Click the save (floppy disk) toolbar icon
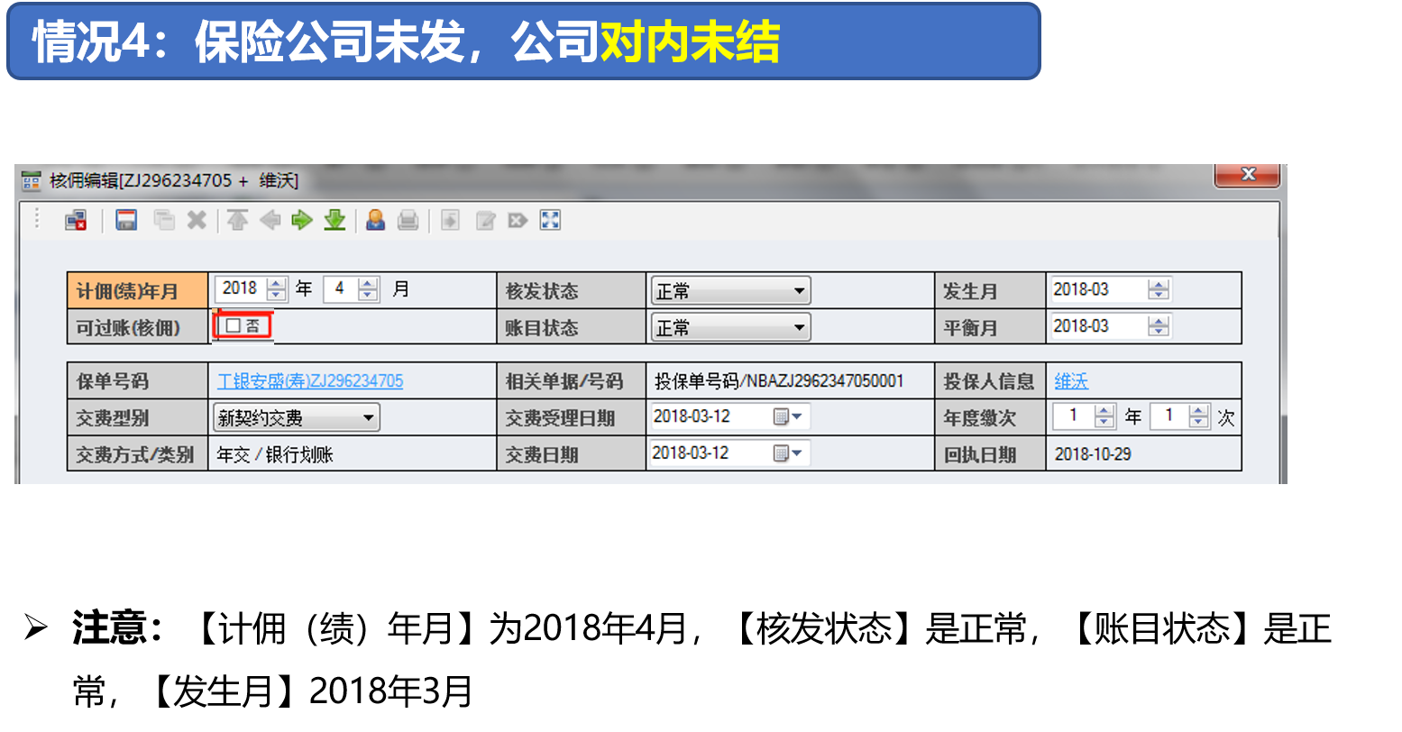 [x=126, y=220]
